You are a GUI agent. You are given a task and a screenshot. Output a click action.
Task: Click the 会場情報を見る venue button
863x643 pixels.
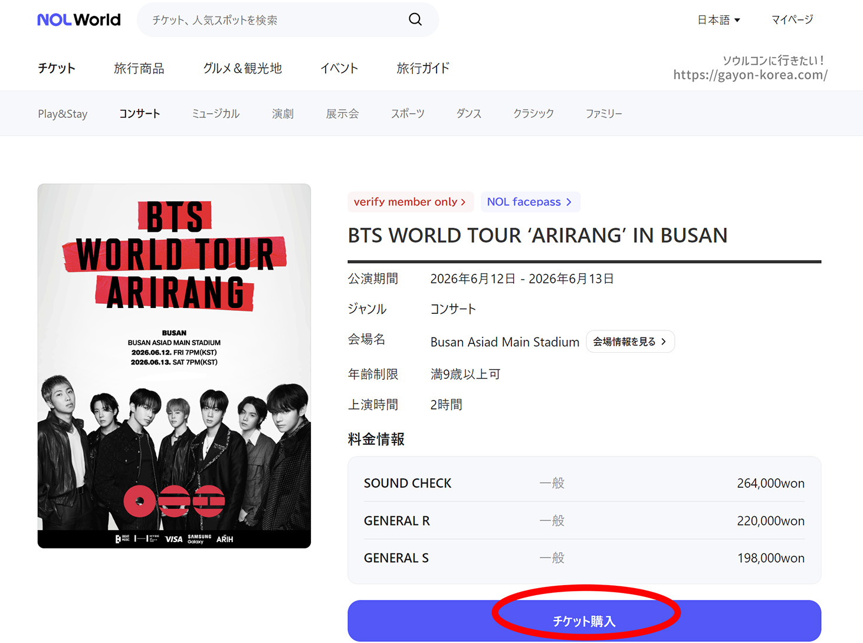[x=630, y=342]
